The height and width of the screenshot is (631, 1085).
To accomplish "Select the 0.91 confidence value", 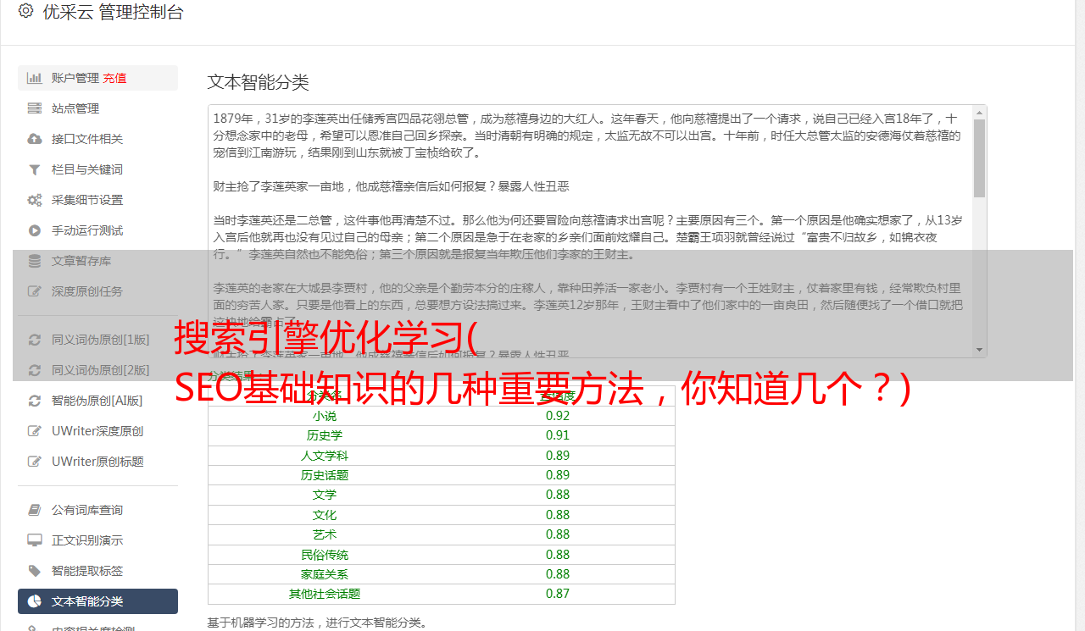I will (558, 435).
